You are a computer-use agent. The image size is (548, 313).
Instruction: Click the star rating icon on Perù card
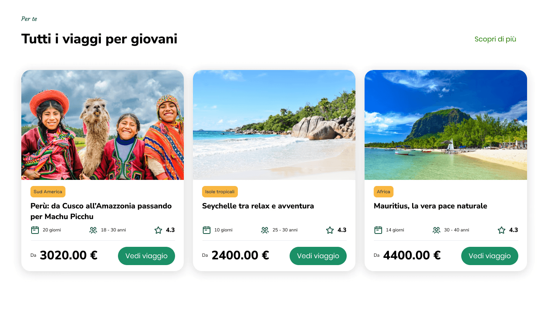pyautogui.click(x=158, y=230)
